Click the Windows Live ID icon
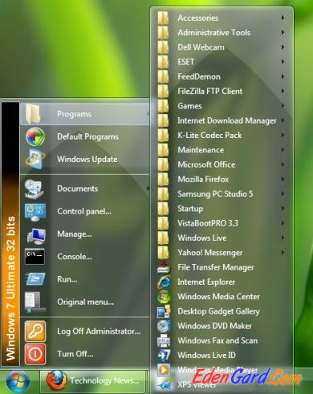Image resolution: width=313 pixels, height=394 pixels. point(164,355)
